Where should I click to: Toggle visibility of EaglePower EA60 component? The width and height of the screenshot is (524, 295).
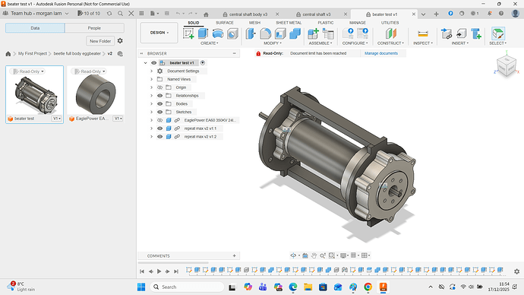(x=159, y=120)
